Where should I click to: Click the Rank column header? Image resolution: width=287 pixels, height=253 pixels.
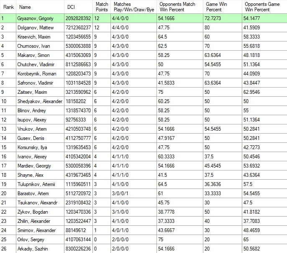9,7
